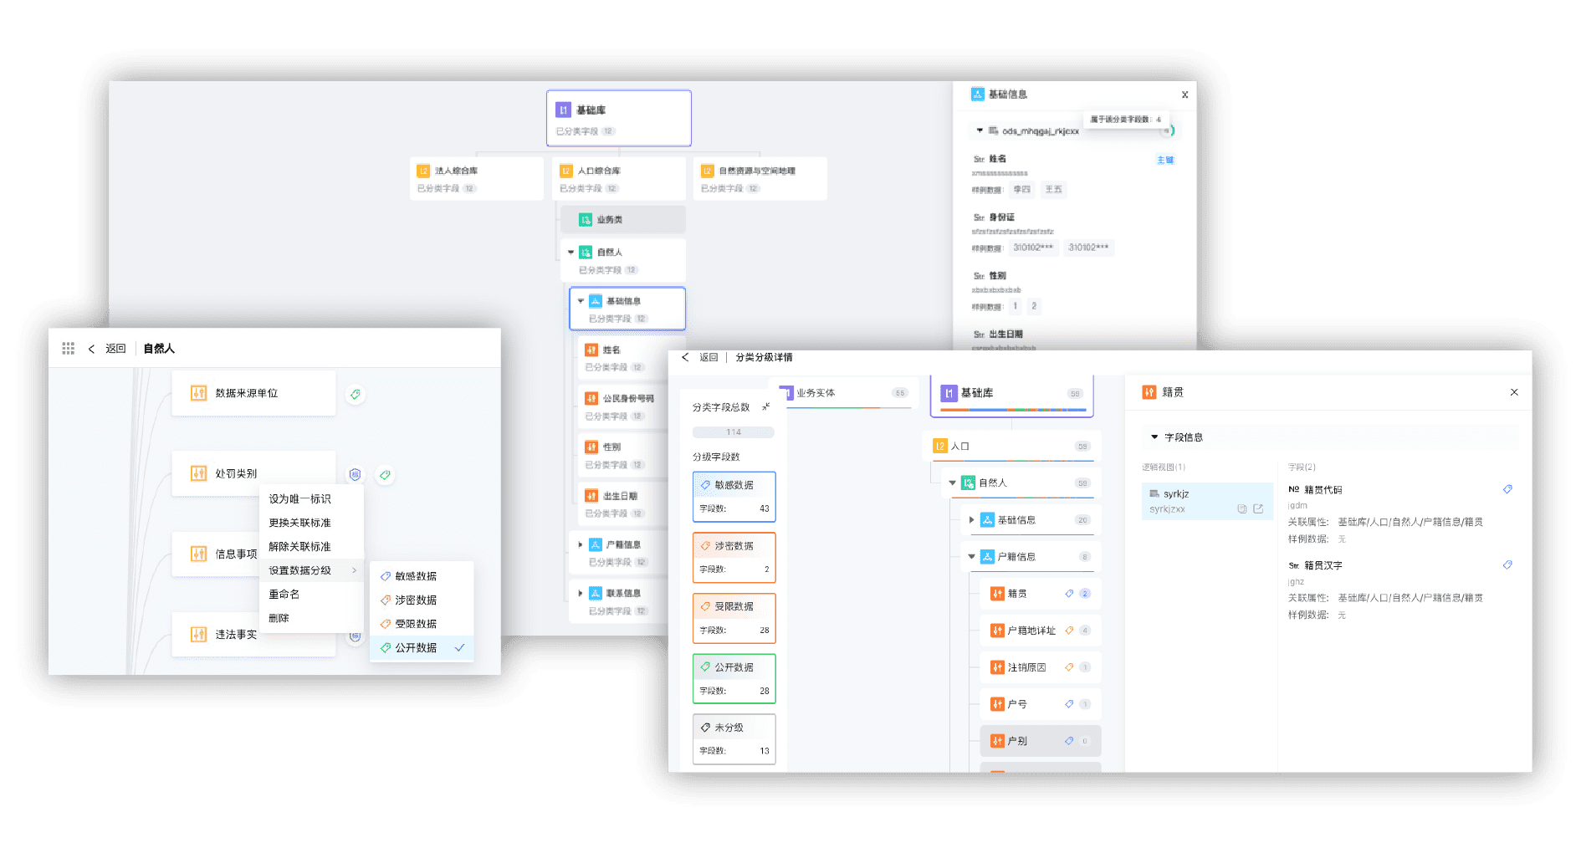This screenshot has width=1581, height=853.
Task: Expand 联系信息 node in back window tree
Action: coord(581,593)
